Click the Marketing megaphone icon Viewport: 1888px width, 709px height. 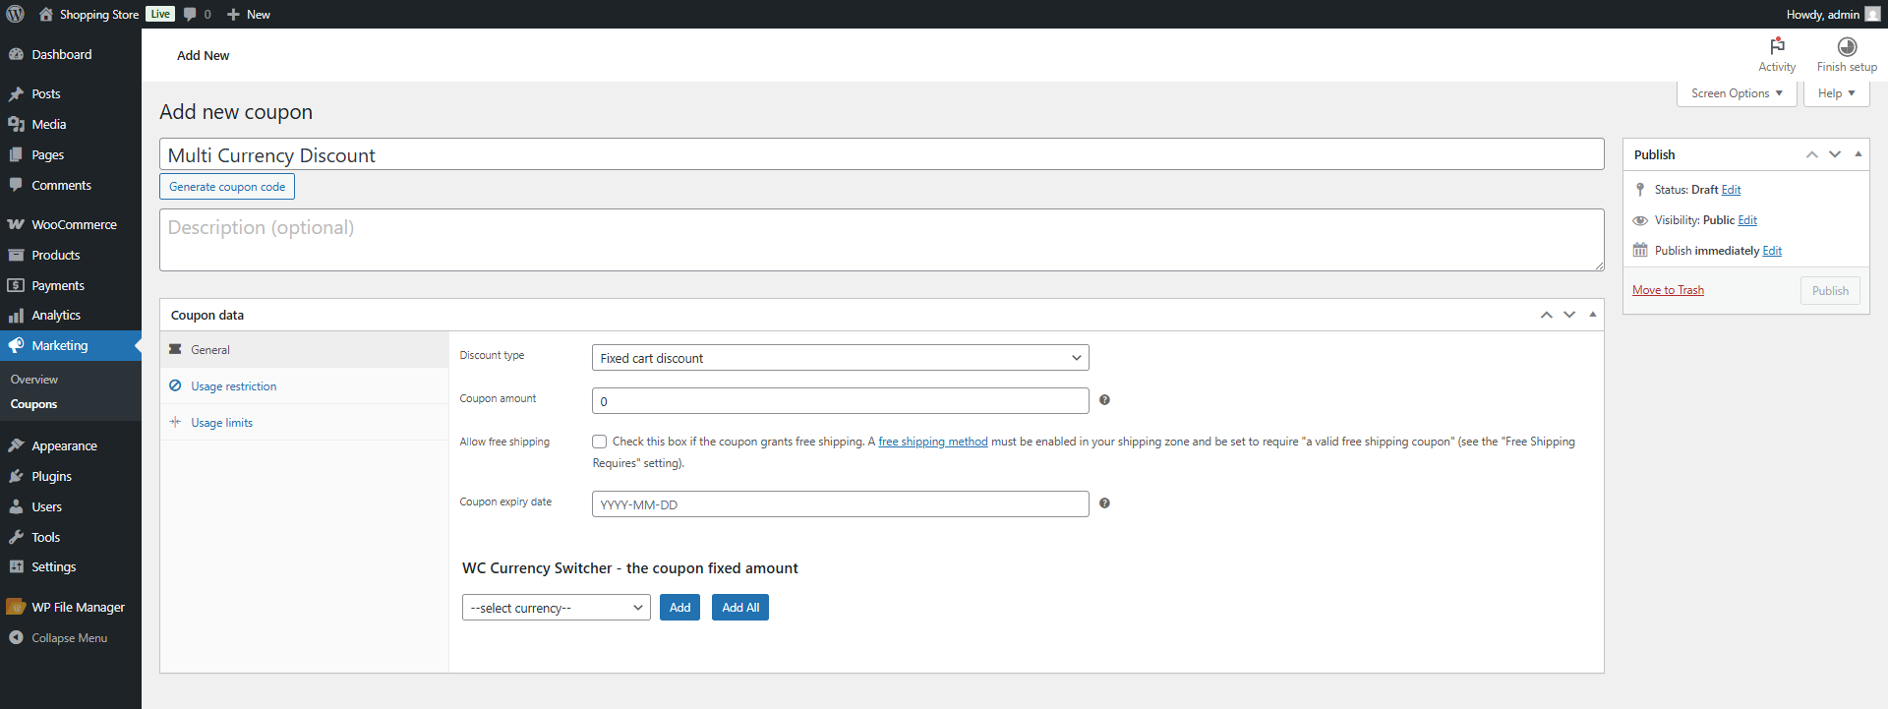[x=16, y=345]
